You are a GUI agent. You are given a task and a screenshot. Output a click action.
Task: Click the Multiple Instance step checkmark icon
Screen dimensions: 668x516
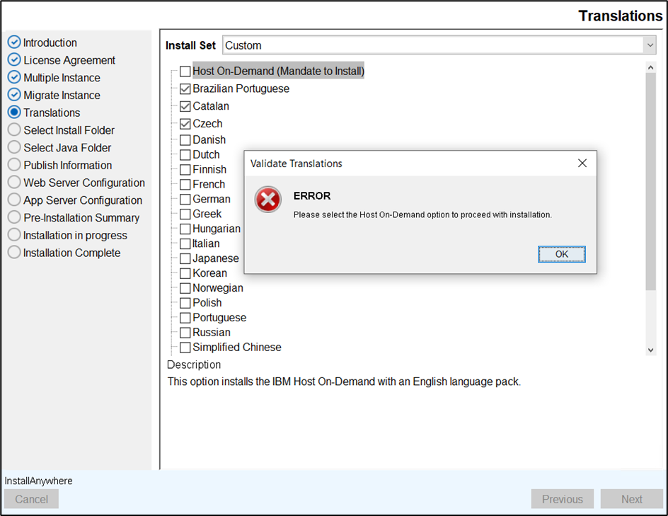[14, 78]
